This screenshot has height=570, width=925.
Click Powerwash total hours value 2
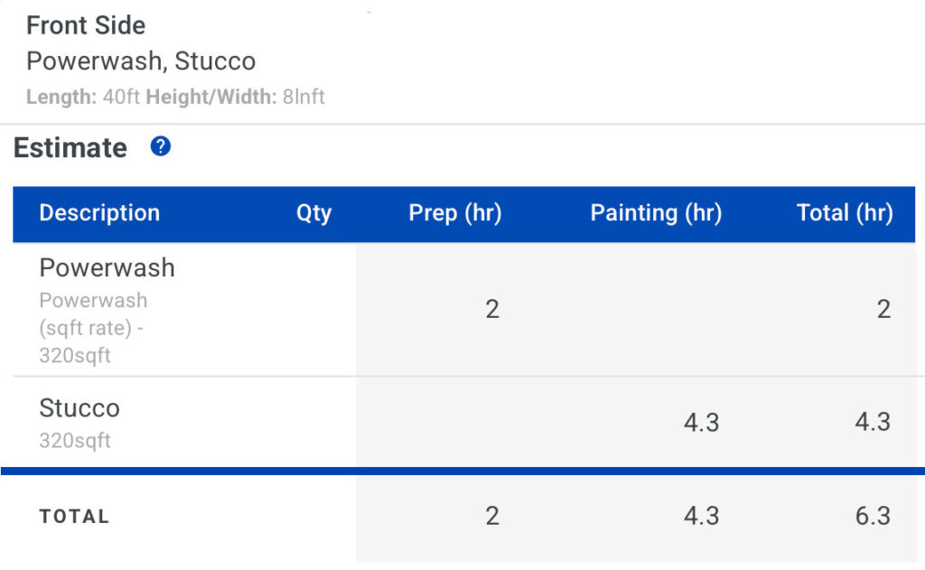[883, 309]
